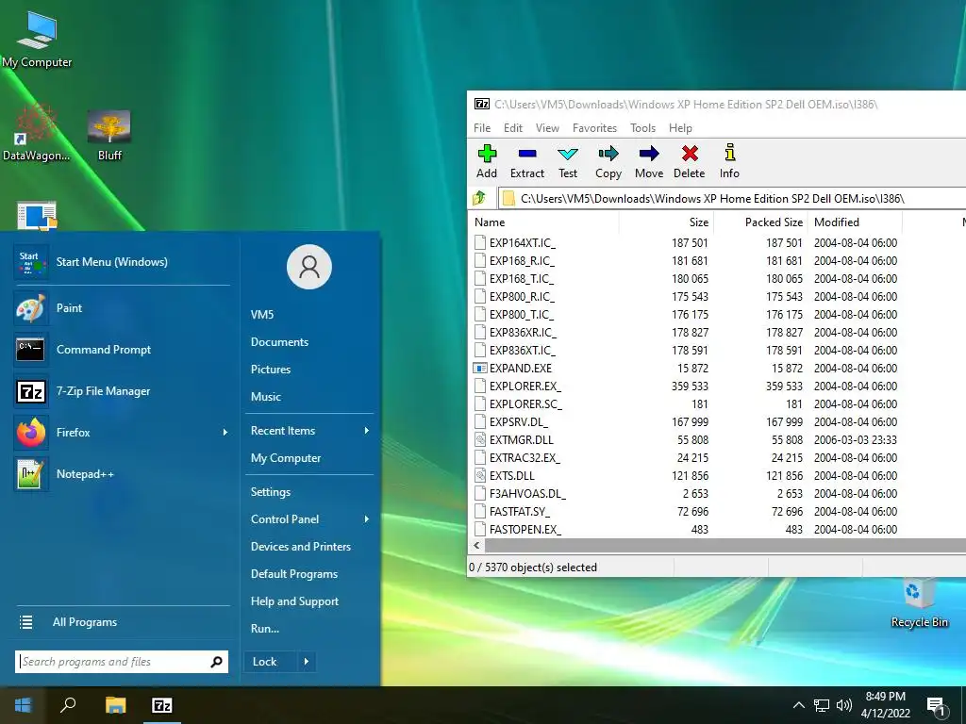Click the VM5 user name link
966x724 pixels.
[262, 315]
